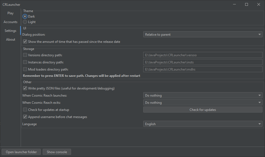The width and height of the screenshot is (265, 157).
Task: Open the Play tab in sidebar
Action: [10, 13]
